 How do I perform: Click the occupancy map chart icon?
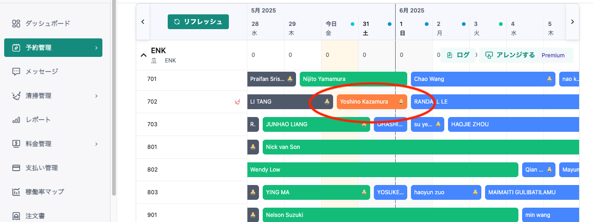click(x=16, y=192)
